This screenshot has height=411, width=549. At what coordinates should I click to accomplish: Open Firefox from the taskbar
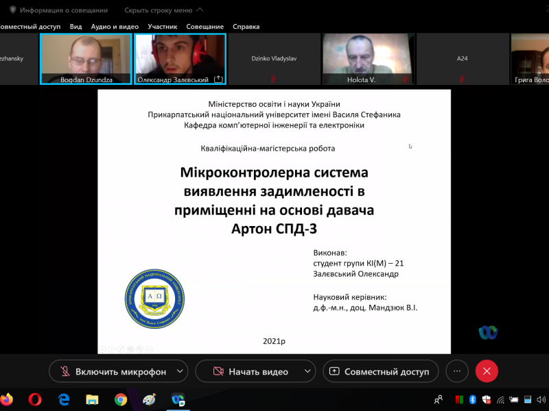[7, 399]
